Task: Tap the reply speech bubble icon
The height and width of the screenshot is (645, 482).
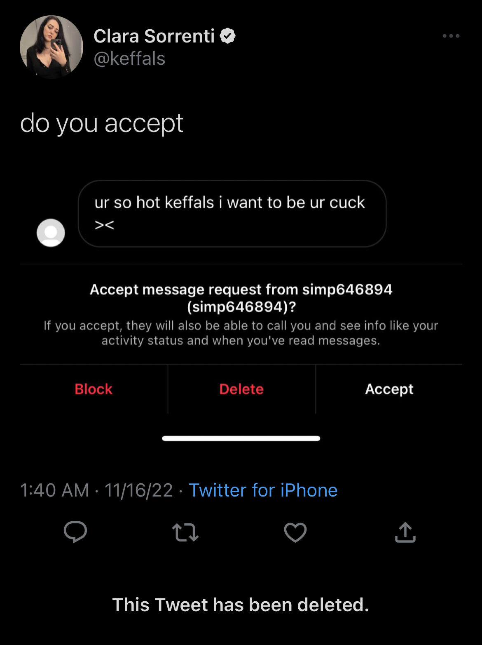Action: click(x=75, y=532)
